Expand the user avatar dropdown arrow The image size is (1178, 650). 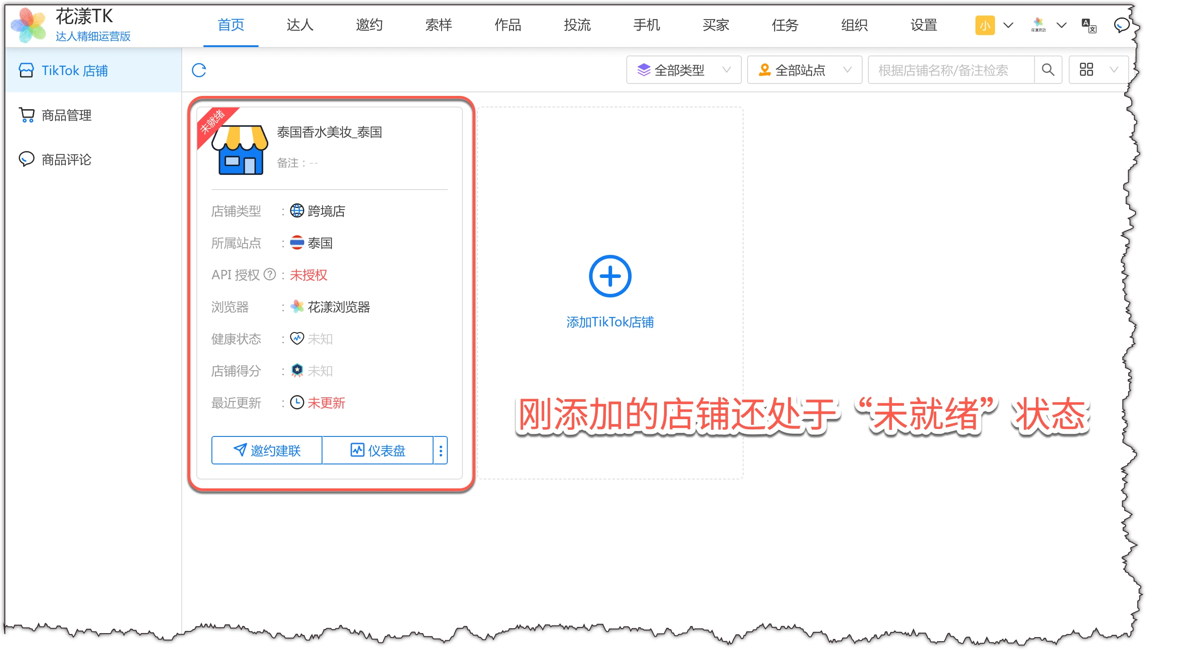[1008, 25]
